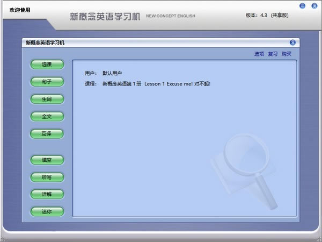
Task: Close the main application window
Action: point(313,6)
